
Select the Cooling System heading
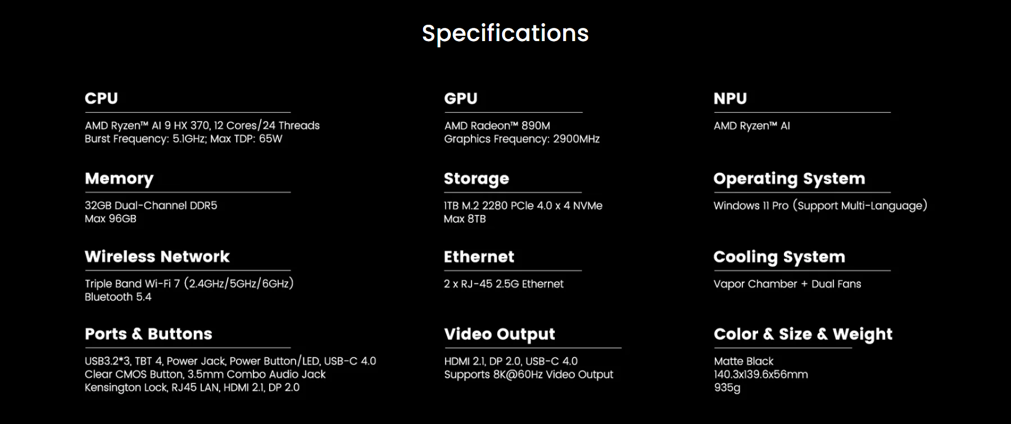point(779,257)
